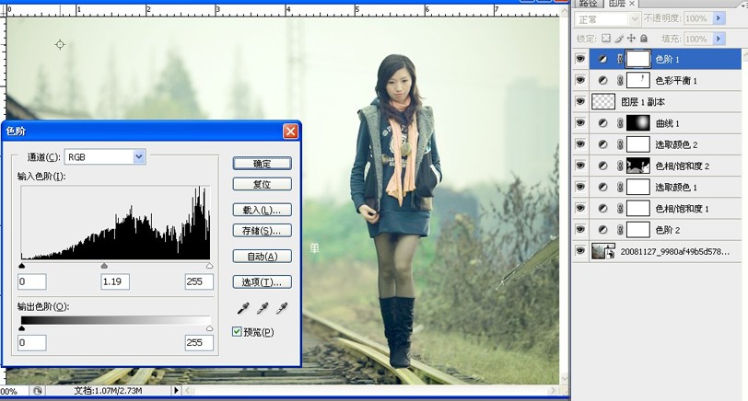
Task: Hide the 色相/饱和度 2 layer
Action: [580, 166]
